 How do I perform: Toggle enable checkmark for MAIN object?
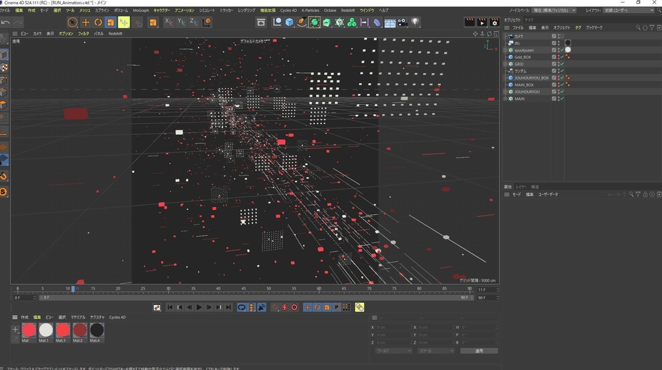(562, 99)
